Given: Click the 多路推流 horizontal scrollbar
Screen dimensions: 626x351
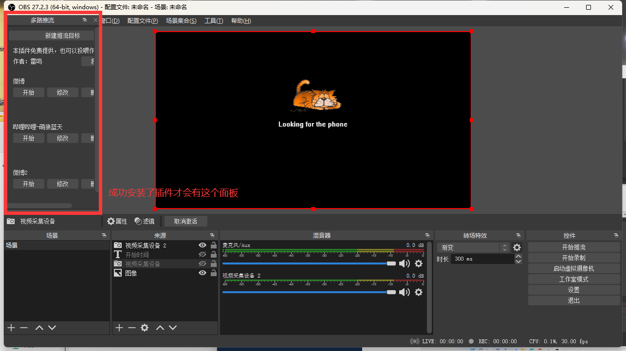Looking at the screenshot, I should 40,206.
